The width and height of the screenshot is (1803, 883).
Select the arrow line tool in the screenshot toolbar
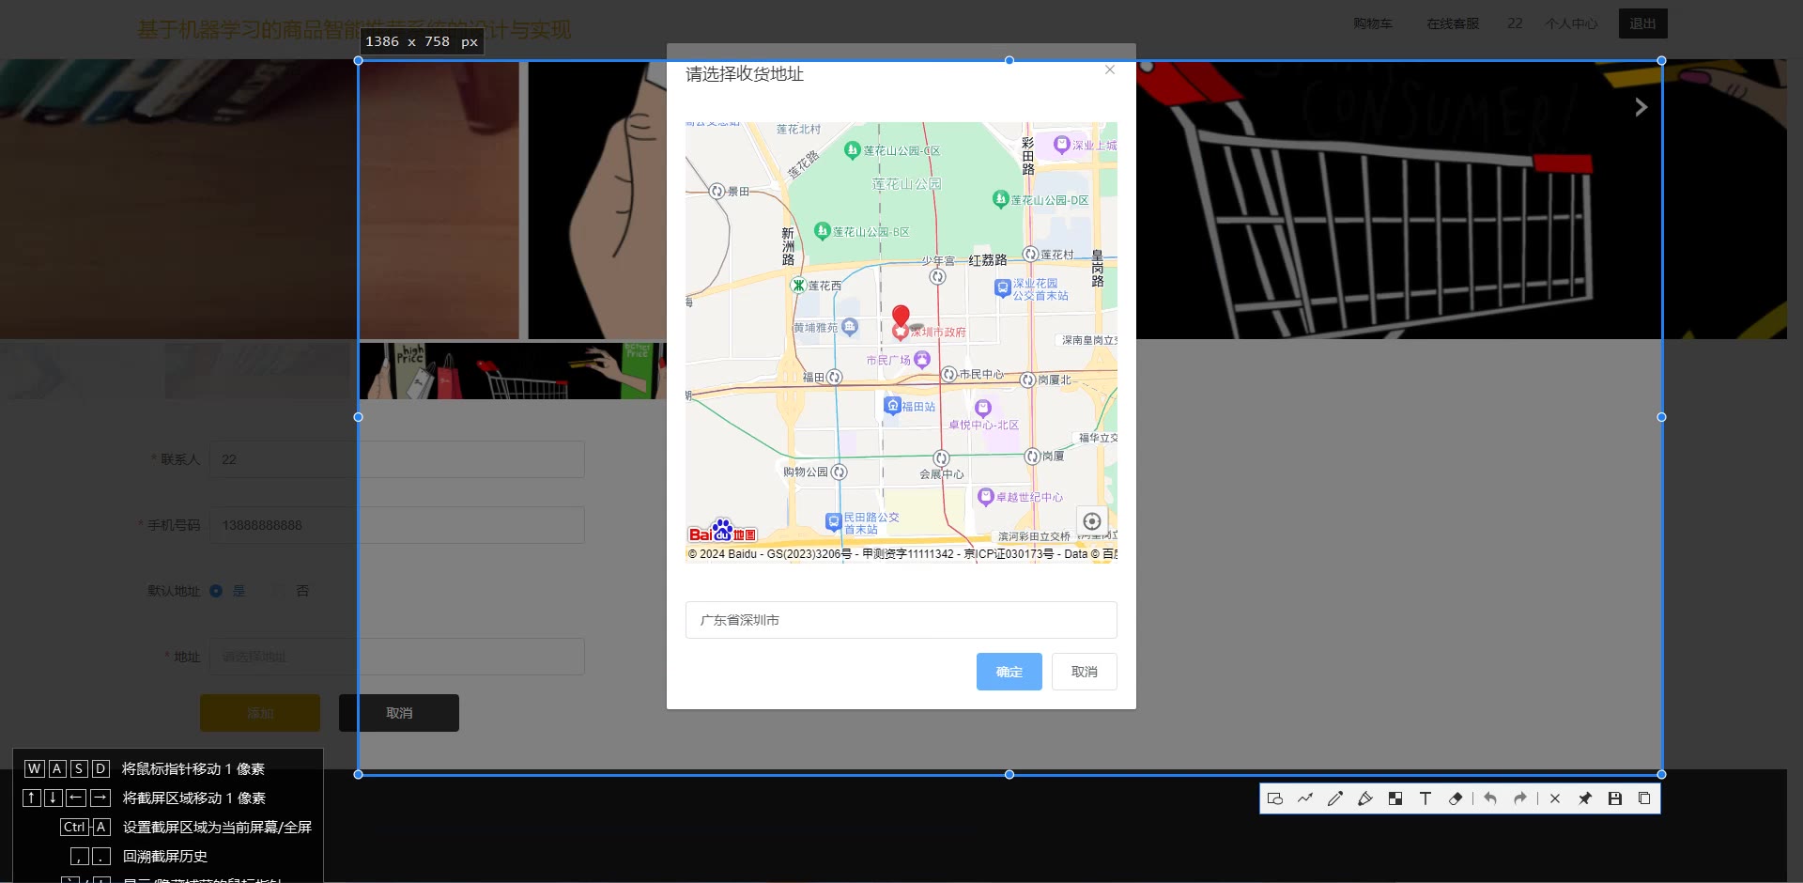(x=1305, y=798)
